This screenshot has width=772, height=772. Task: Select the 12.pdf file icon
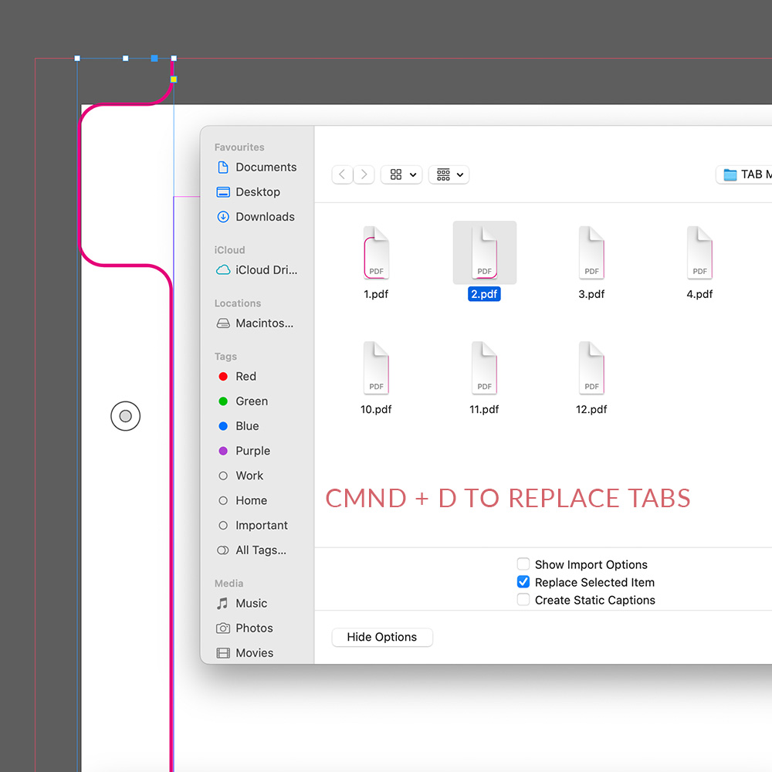coord(591,367)
